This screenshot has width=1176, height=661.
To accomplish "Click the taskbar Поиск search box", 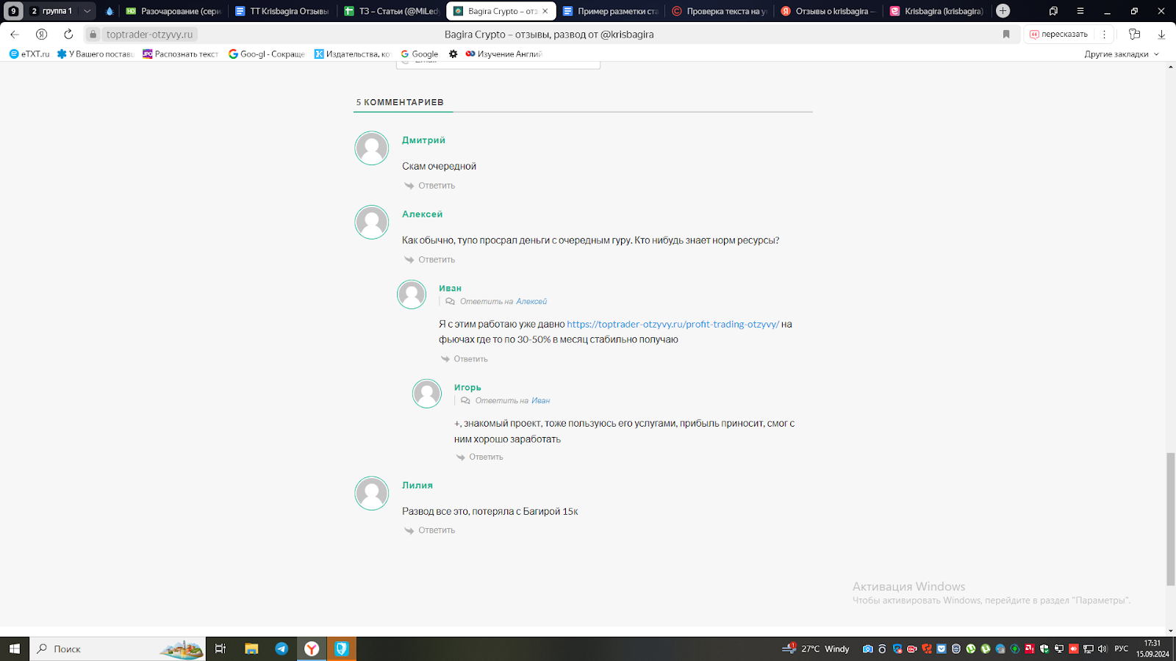I will [118, 649].
